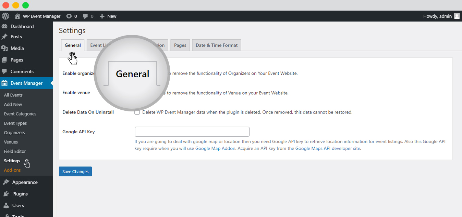Open Settings submenu under Event Manager
The height and width of the screenshot is (217, 462).
click(12, 161)
